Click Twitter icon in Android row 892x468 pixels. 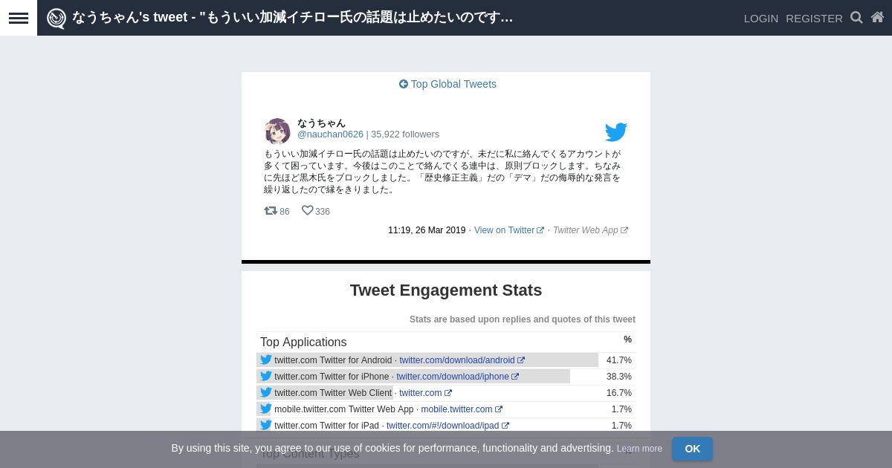(265, 360)
